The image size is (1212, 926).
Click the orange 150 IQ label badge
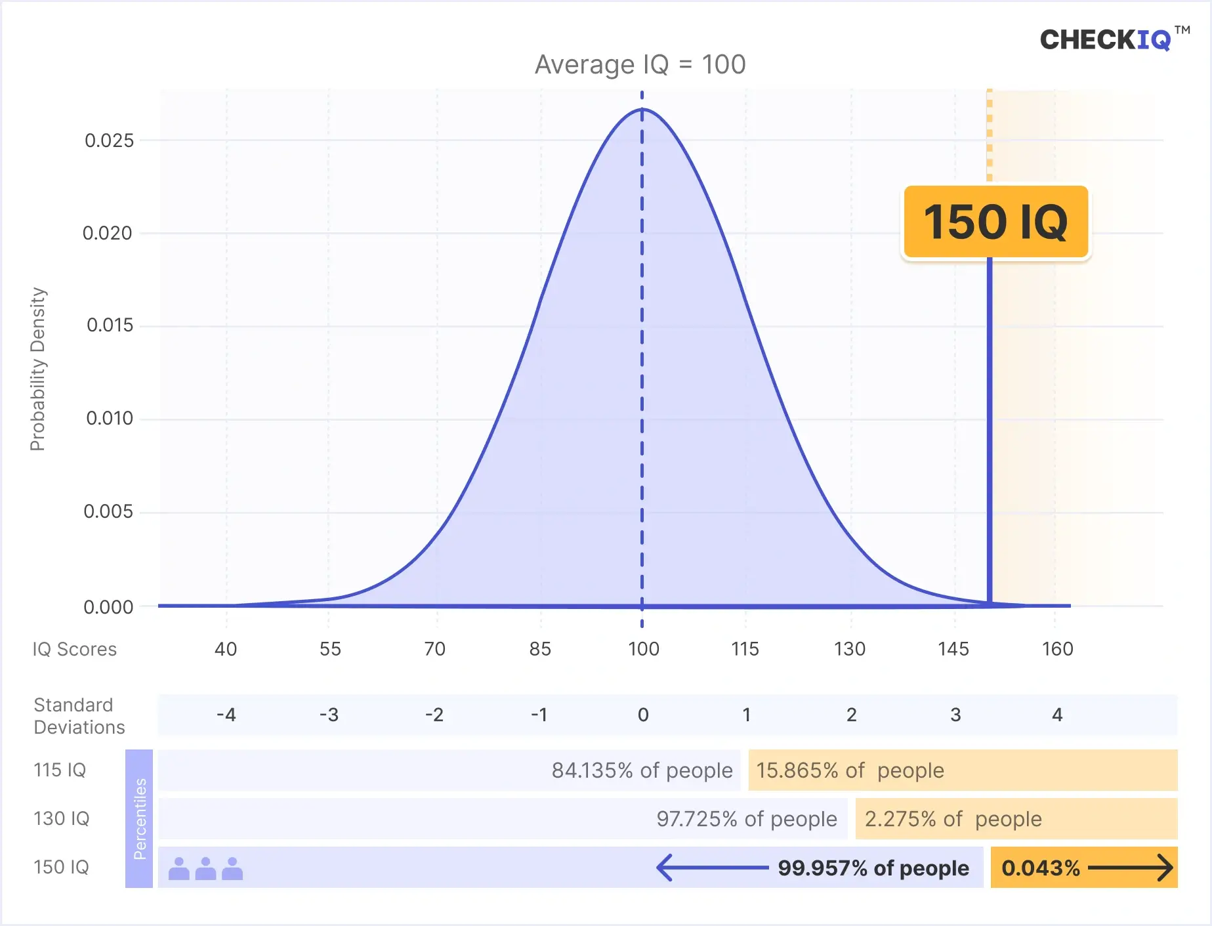point(995,222)
